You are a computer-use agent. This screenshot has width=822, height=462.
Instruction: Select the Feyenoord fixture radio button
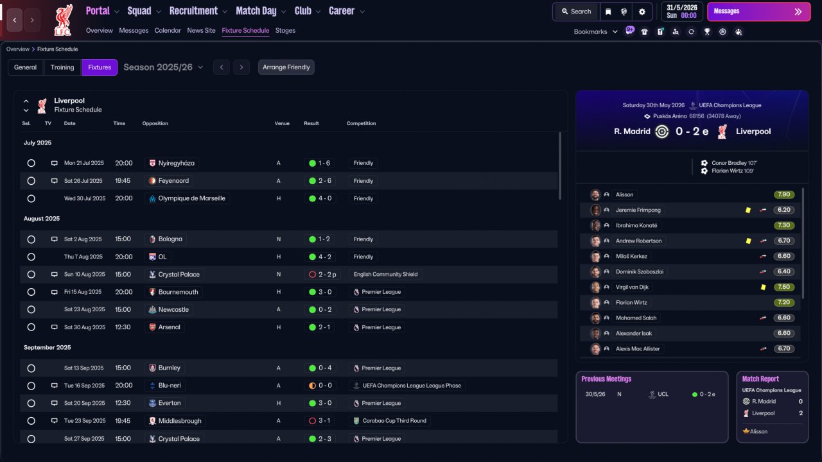[31, 181]
